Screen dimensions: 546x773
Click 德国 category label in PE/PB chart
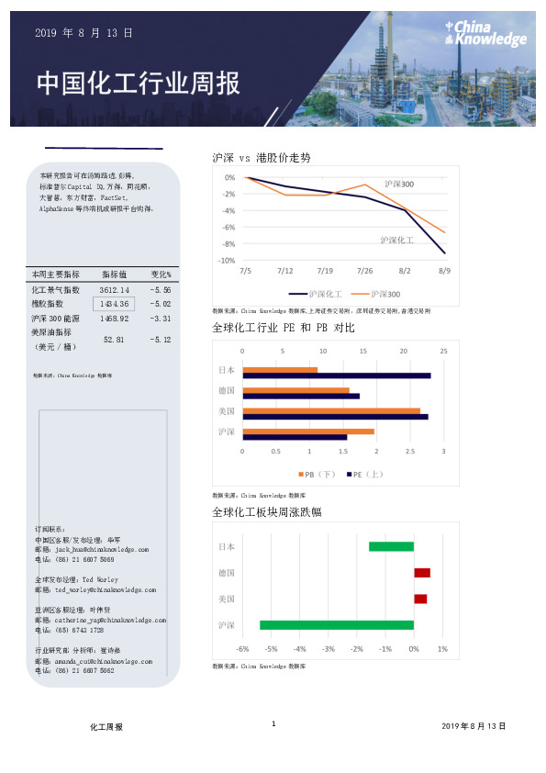[227, 390]
